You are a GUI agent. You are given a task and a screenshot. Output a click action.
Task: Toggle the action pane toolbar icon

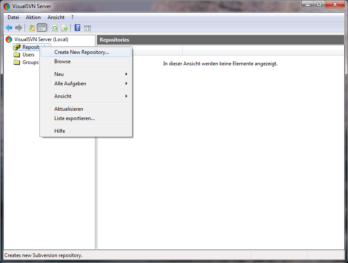pos(87,28)
